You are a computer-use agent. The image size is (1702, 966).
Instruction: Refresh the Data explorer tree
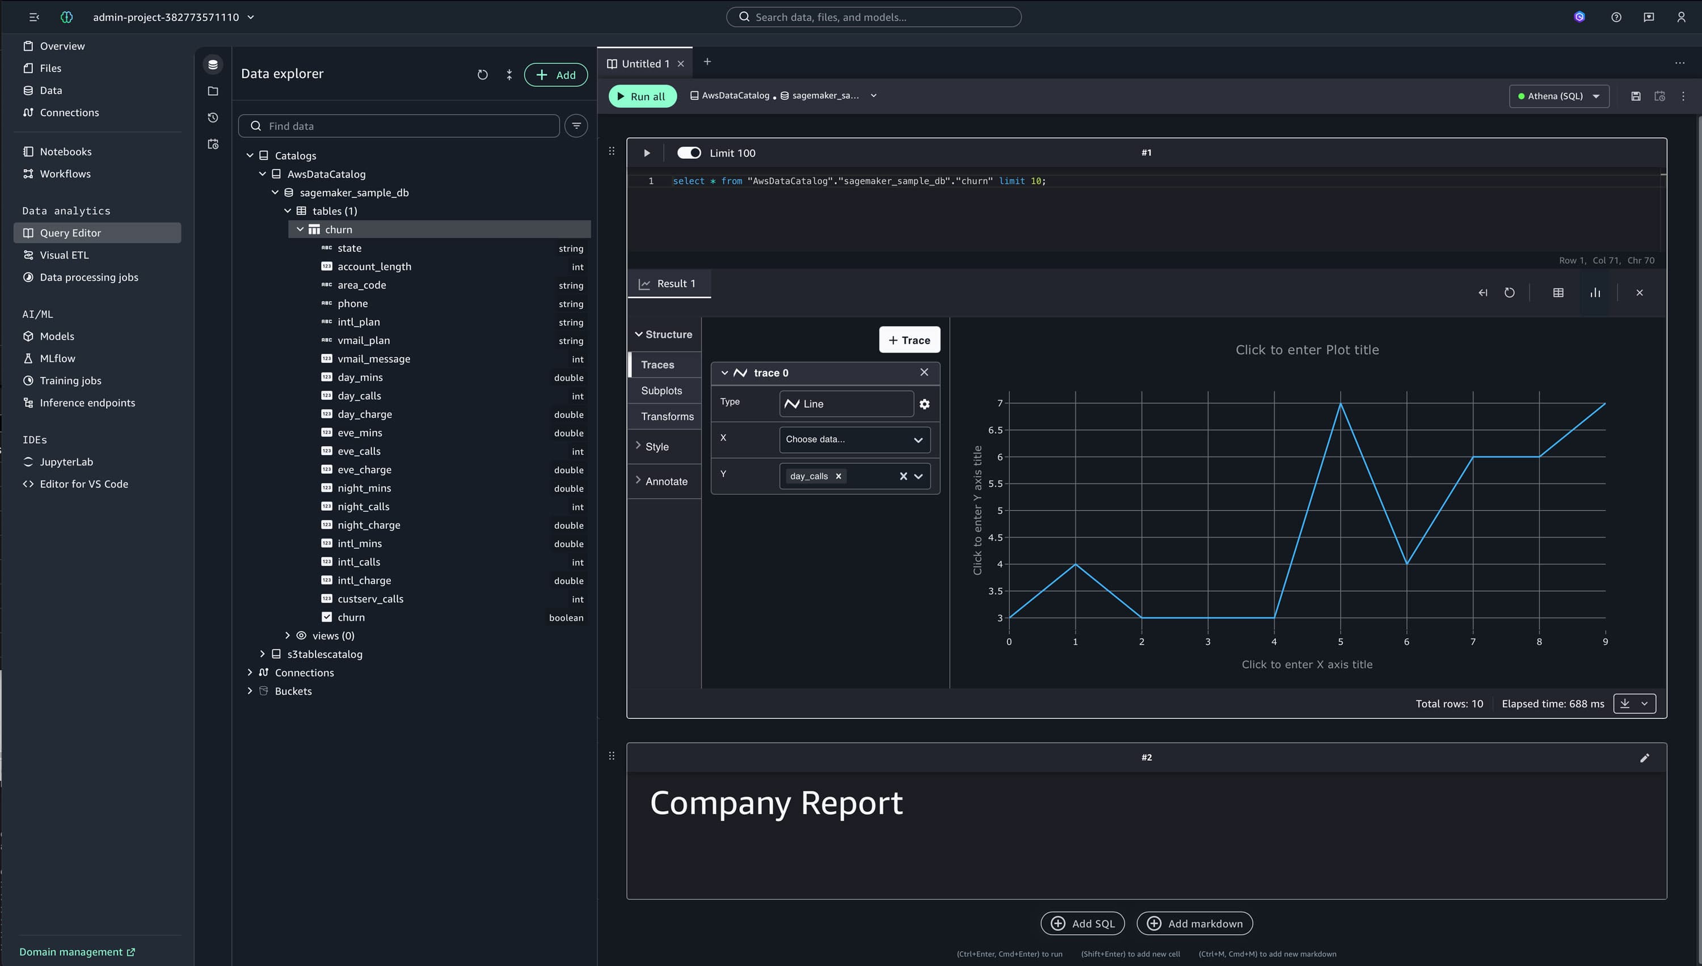(x=483, y=74)
